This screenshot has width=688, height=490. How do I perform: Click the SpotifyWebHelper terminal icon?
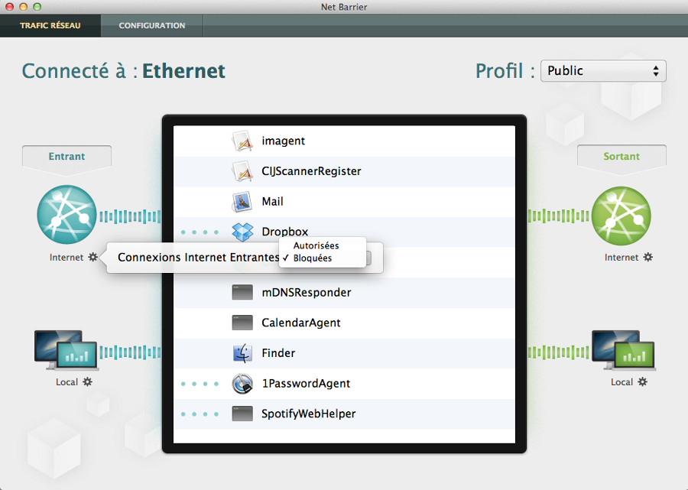coord(242,414)
